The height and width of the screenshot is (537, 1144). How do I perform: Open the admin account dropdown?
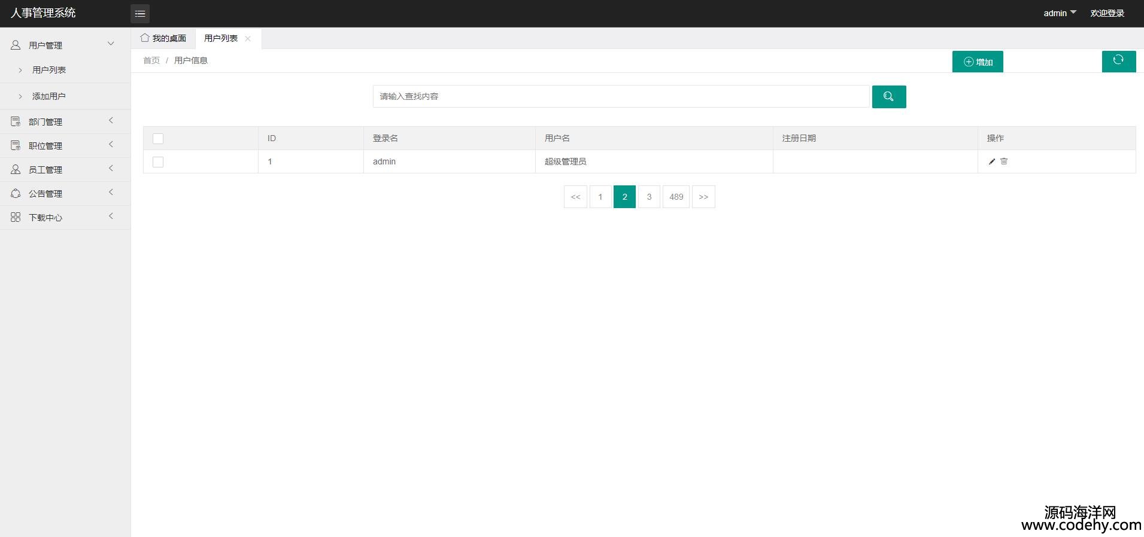point(1059,13)
